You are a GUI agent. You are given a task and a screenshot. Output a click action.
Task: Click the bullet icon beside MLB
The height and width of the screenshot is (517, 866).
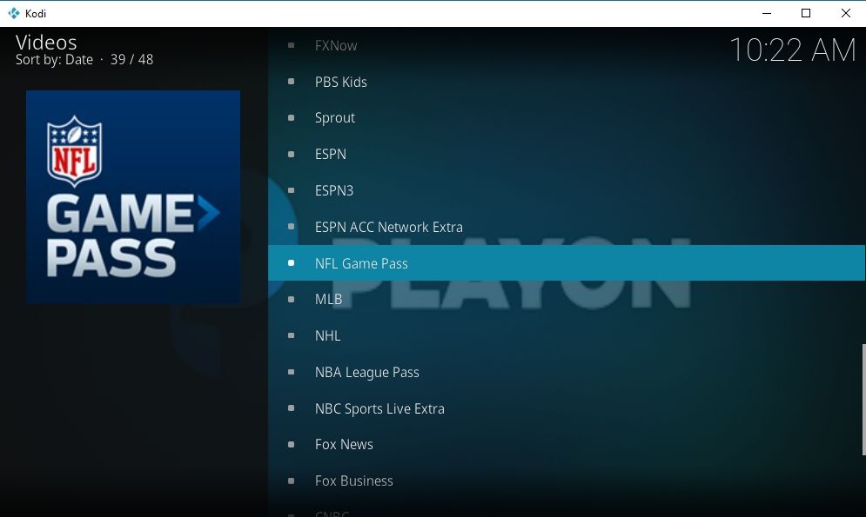[291, 299]
